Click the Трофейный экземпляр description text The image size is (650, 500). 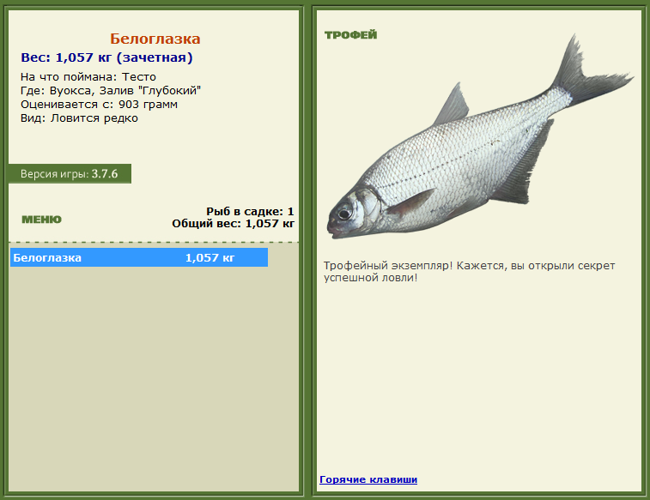coord(470,272)
